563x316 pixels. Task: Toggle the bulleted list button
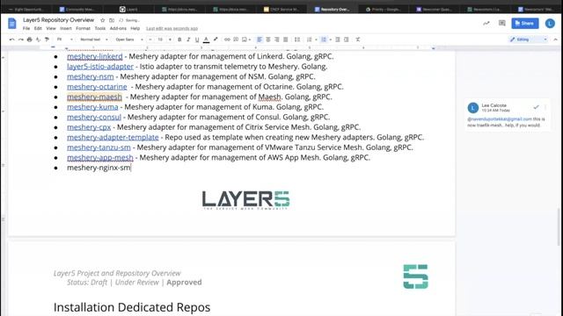(324, 39)
